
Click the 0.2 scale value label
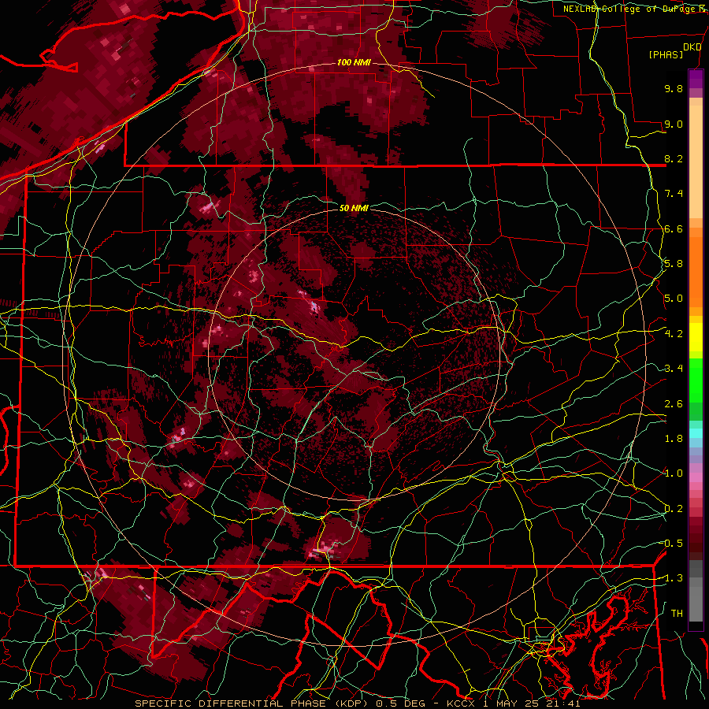674,509
